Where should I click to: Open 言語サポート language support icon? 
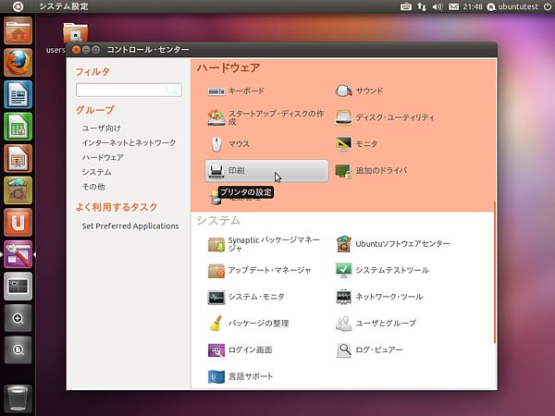216,376
